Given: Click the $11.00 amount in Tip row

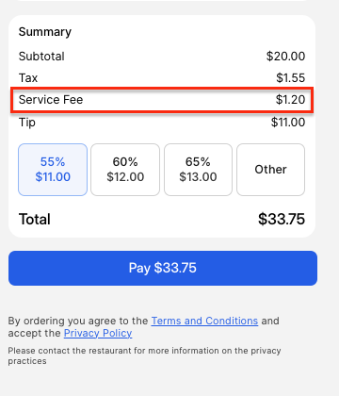Looking at the screenshot, I should pyautogui.click(x=288, y=123).
